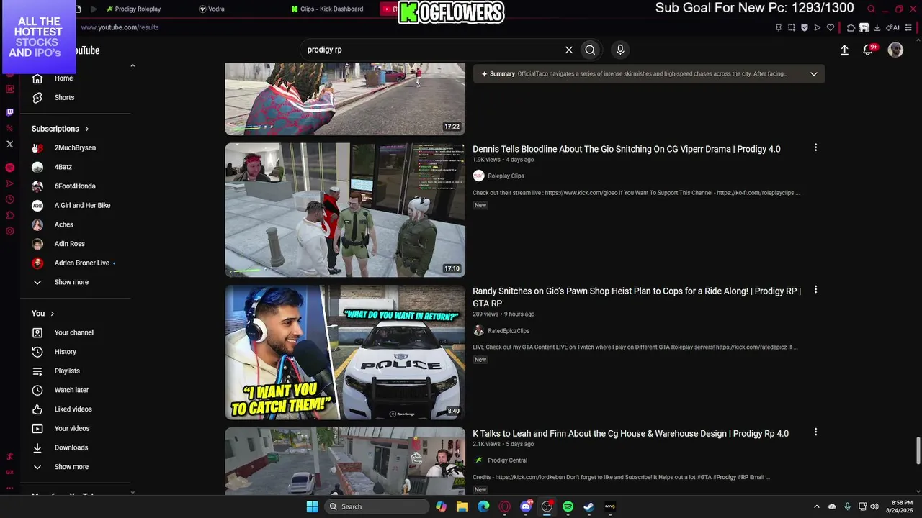
Task: Open the Roleplay Clips channel link
Action: (506, 176)
